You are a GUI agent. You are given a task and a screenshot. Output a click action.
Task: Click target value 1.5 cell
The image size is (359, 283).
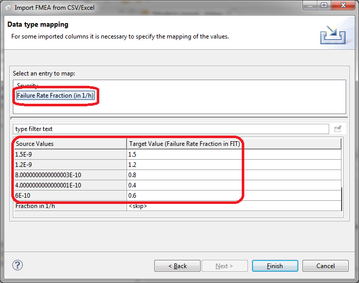(x=234, y=155)
